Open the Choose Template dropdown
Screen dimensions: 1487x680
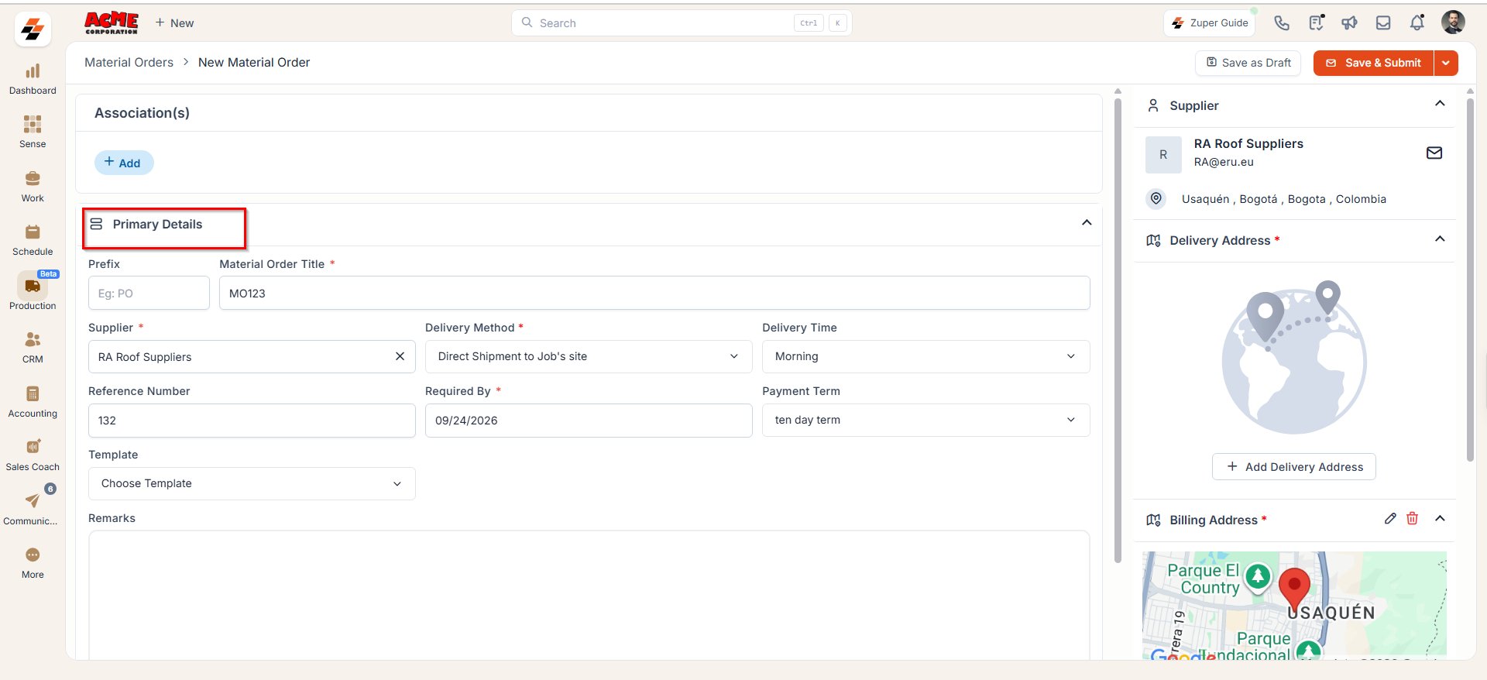click(x=252, y=483)
